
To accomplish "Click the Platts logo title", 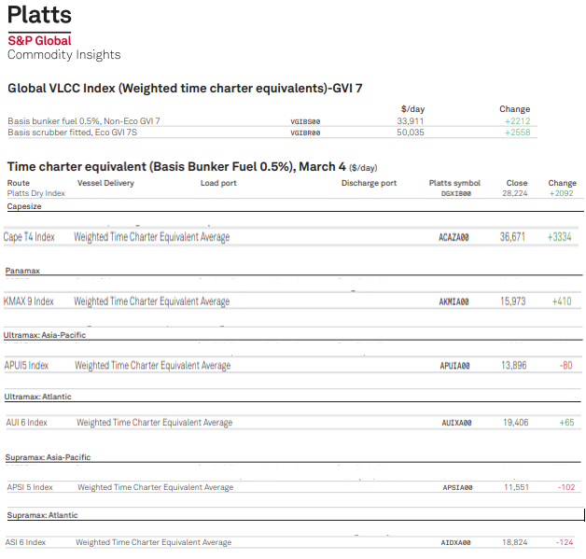I will pyautogui.click(x=39, y=15).
